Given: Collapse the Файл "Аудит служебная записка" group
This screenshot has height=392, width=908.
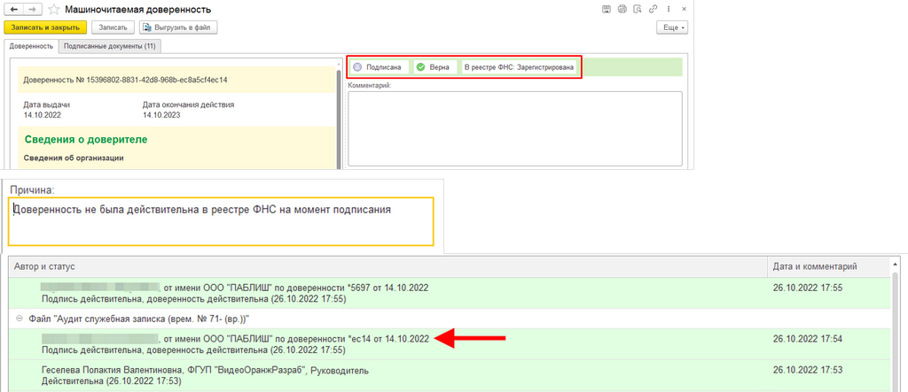Looking at the screenshot, I should (20, 319).
